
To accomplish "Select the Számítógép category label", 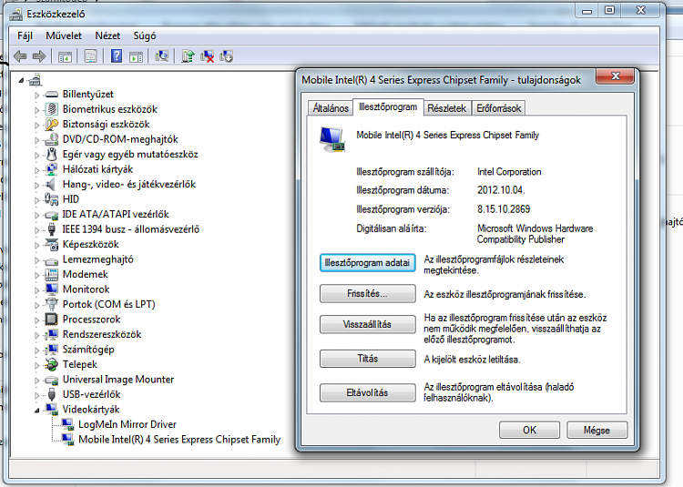I will (88, 350).
